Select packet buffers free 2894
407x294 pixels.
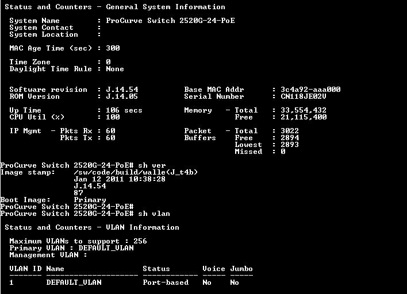coord(290,138)
